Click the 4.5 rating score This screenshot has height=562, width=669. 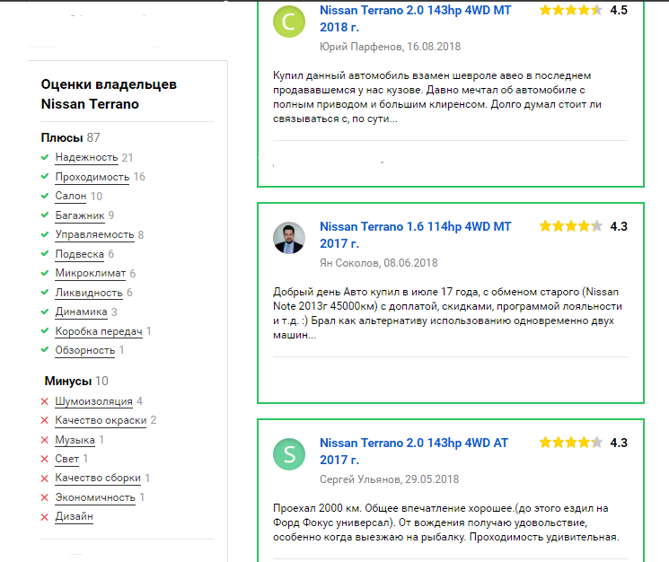coord(619,10)
